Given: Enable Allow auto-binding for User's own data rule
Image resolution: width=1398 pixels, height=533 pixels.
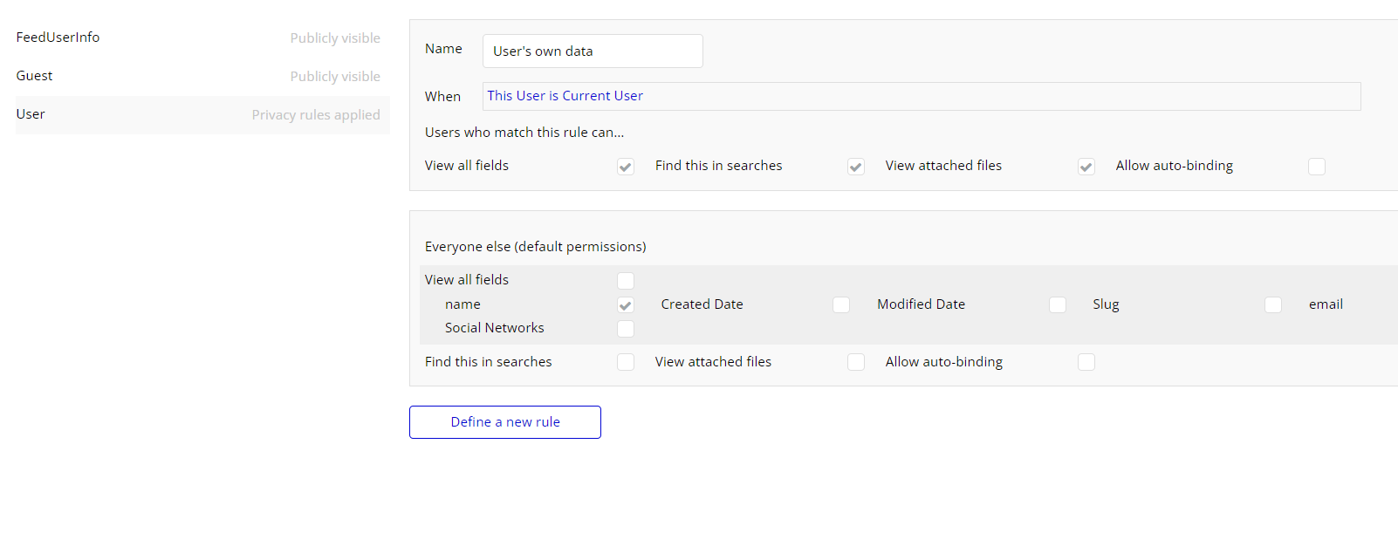Looking at the screenshot, I should (1317, 167).
